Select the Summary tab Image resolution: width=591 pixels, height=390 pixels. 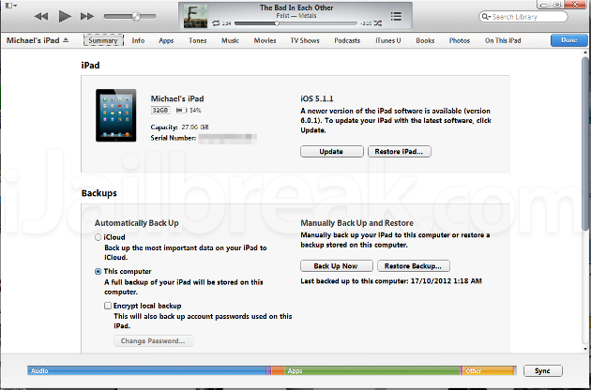tap(103, 40)
